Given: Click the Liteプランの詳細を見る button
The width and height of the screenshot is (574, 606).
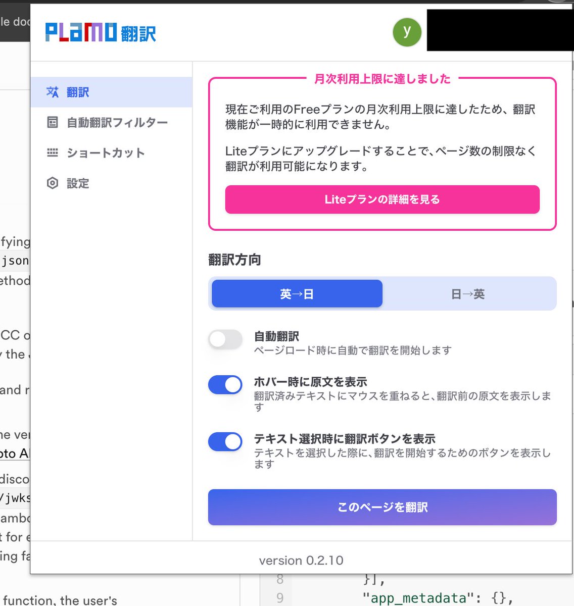Looking at the screenshot, I should click(x=382, y=199).
